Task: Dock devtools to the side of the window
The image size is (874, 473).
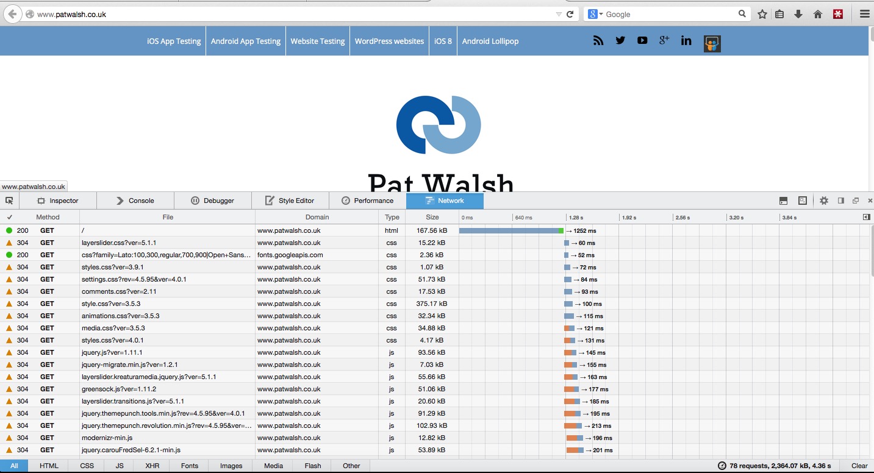Action: (841, 201)
